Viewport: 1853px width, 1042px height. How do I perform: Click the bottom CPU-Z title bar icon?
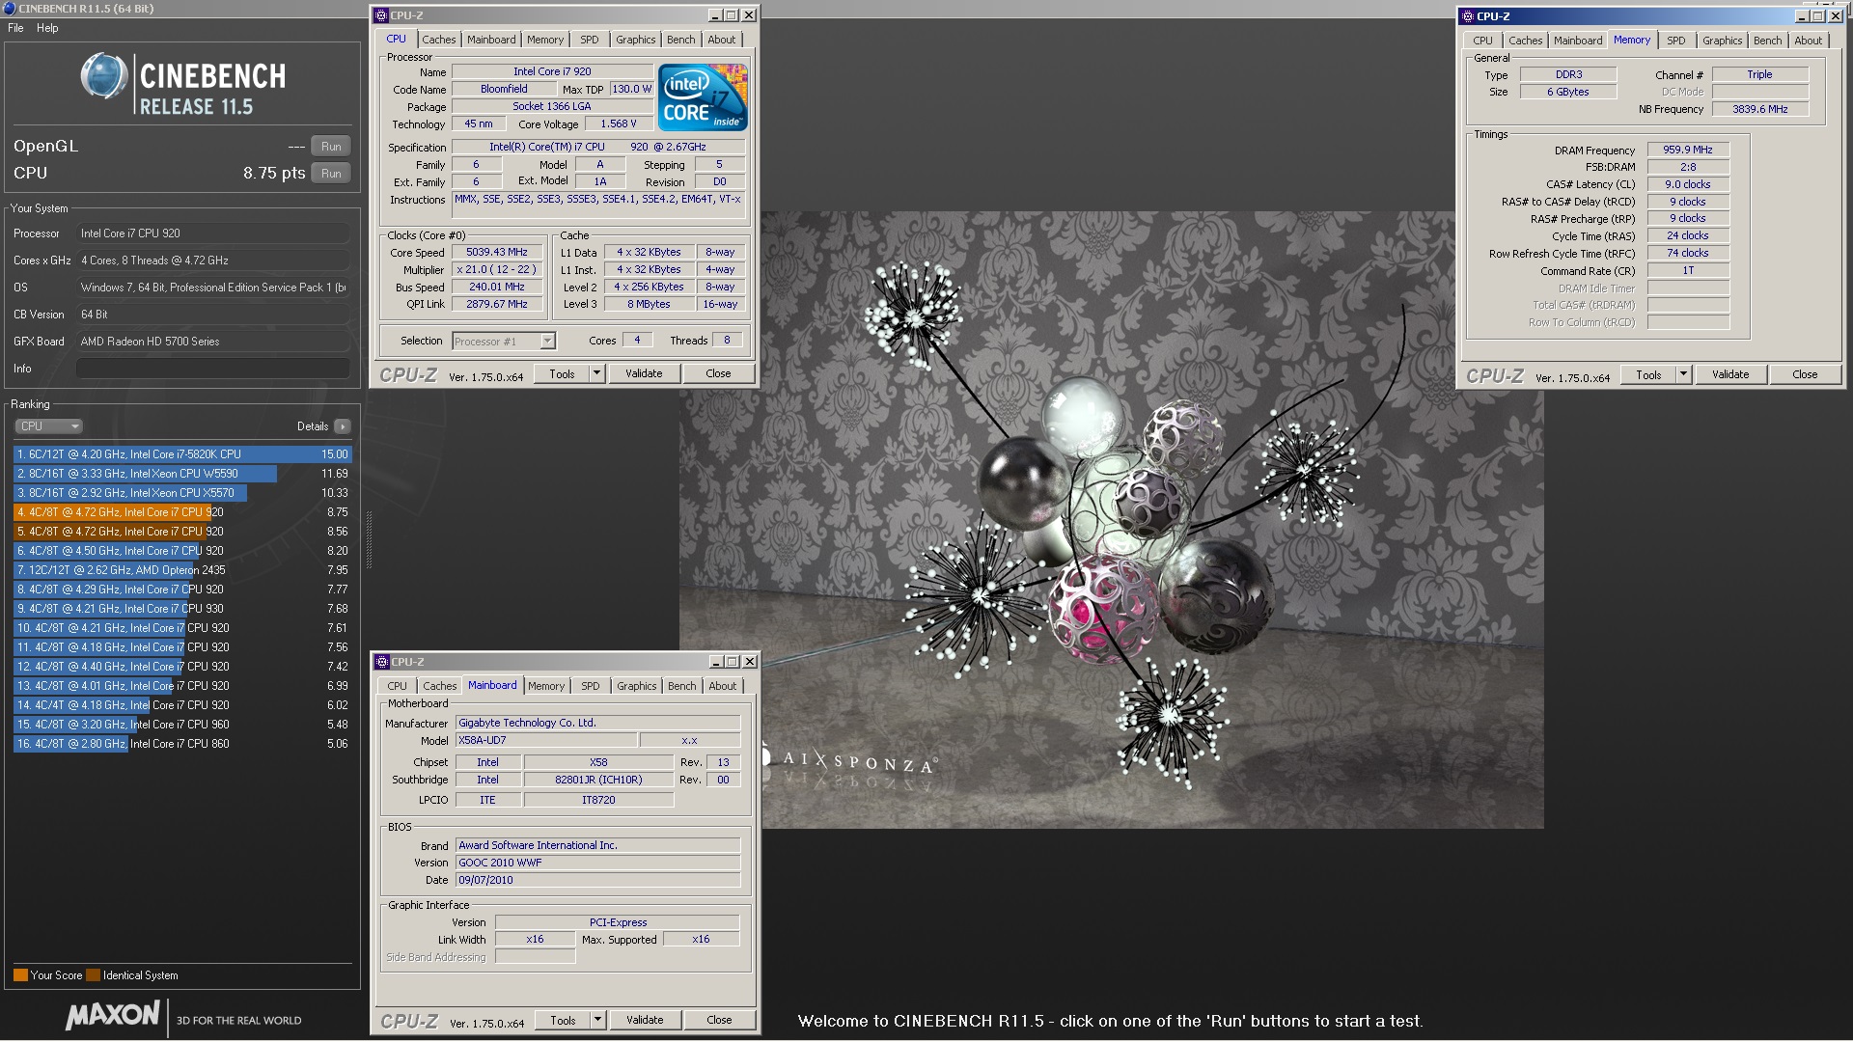point(382,662)
